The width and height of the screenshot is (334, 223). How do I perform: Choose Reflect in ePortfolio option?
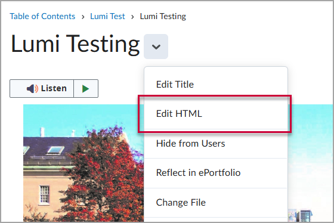tap(216, 173)
